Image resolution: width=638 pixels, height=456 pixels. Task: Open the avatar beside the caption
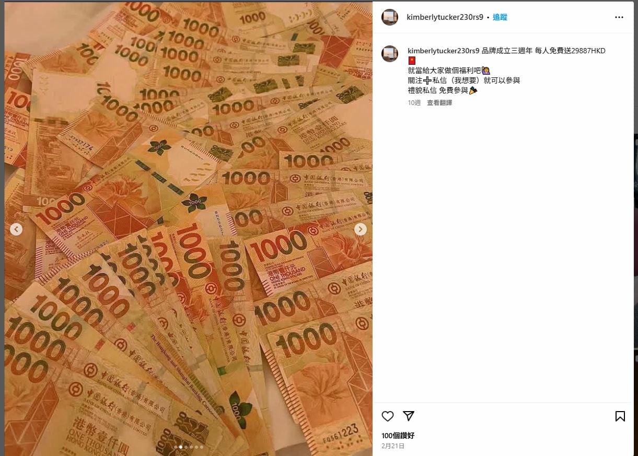click(390, 54)
